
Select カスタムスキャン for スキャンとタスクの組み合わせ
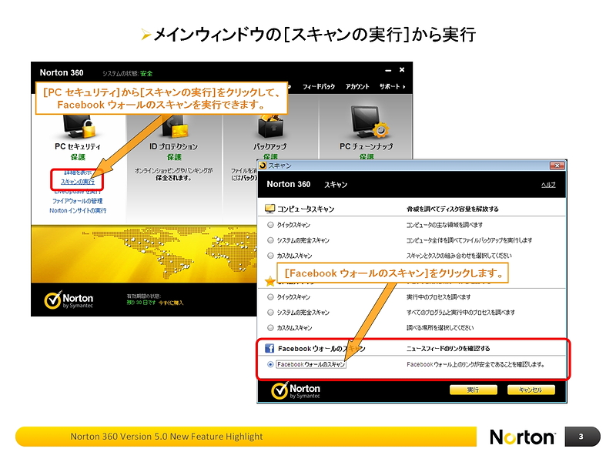(x=270, y=256)
